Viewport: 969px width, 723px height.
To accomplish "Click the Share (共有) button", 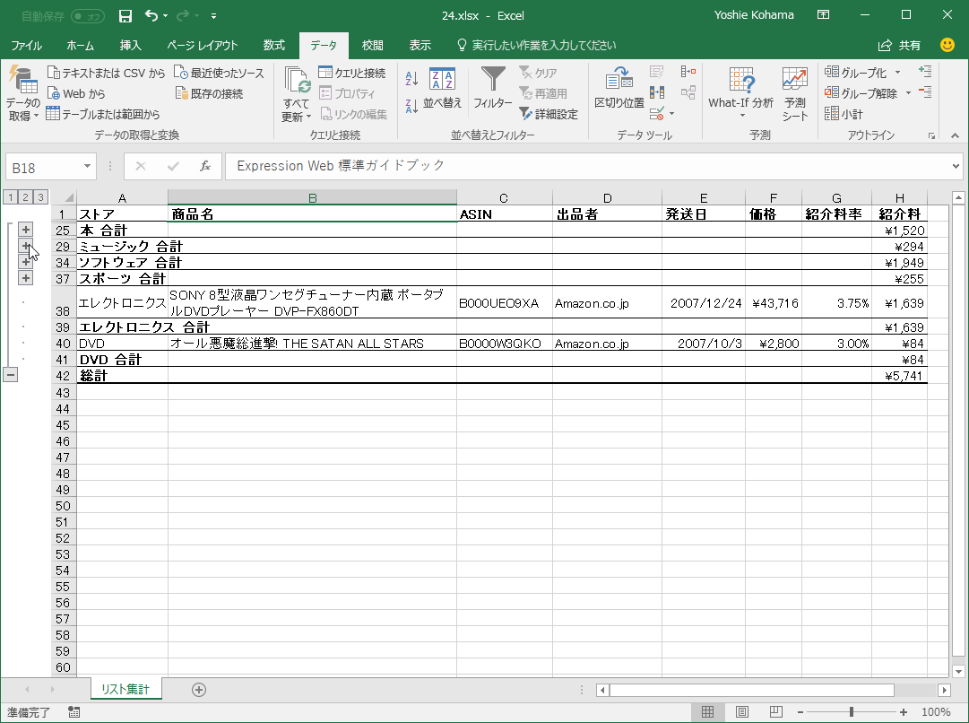I will tap(899, 45).
